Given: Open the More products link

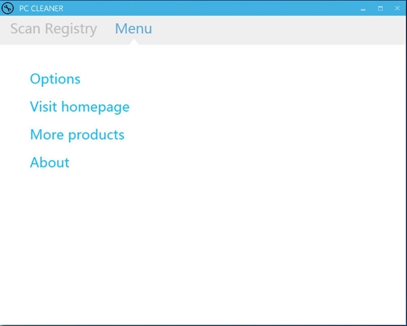Looking at the screenshot, I should pyautogui.click(x=77, y=135).
